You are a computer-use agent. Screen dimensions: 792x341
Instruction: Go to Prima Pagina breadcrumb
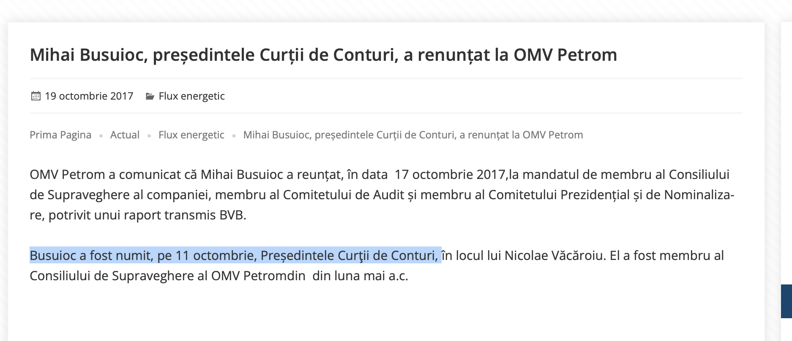(60, 135)
